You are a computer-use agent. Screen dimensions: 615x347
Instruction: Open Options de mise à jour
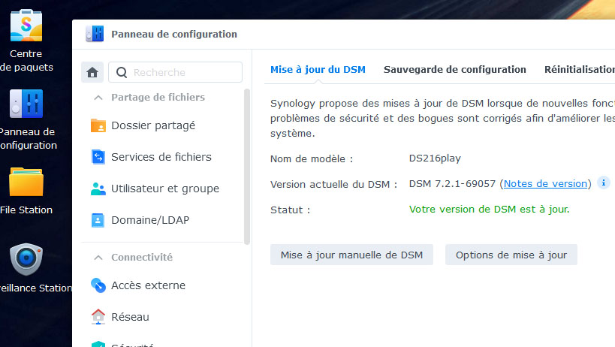coord(511,255)
